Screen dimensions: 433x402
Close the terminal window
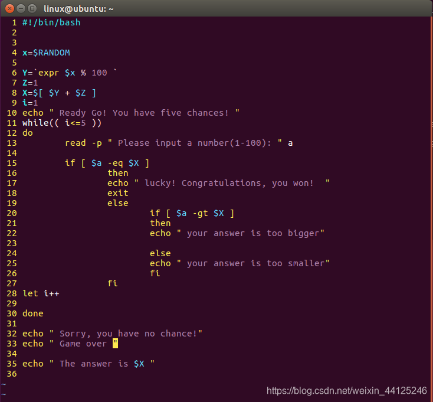click(9, 9)
